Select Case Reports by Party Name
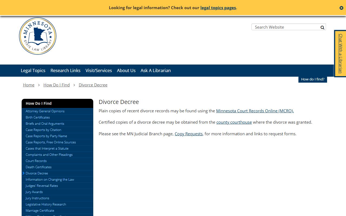 (x=57, y=136)
